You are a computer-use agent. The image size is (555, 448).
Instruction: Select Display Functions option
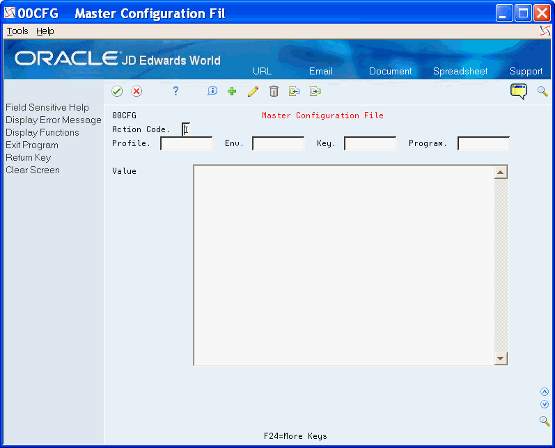coord(42,132)
